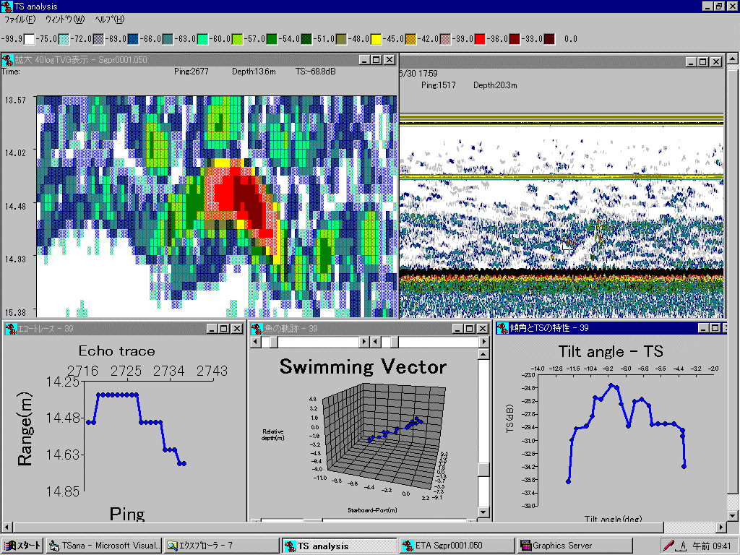Open the ヘルプ(H) menu
740x555 pixels.
[110, 20]
